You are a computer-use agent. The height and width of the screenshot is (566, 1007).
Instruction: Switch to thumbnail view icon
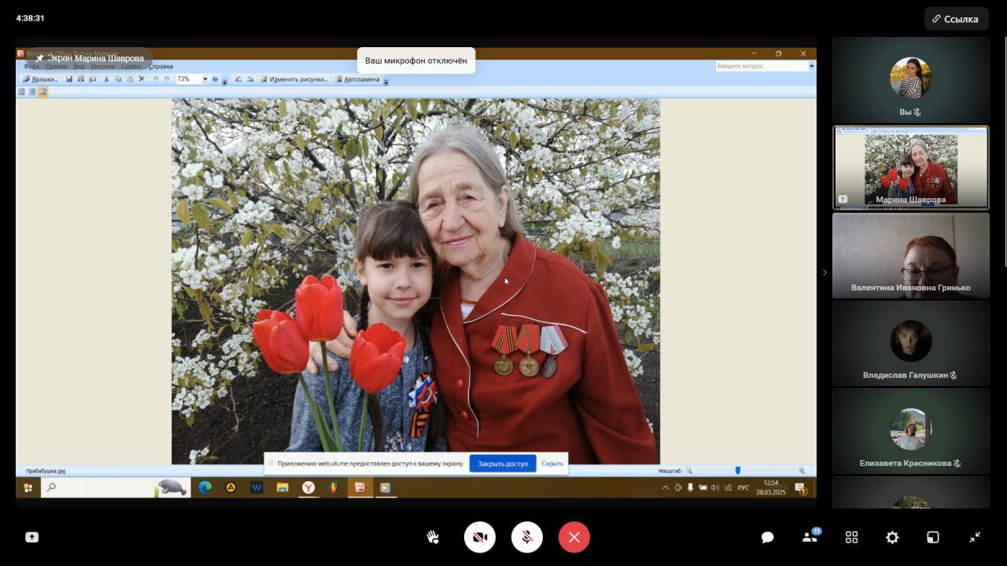pos(21,92)
